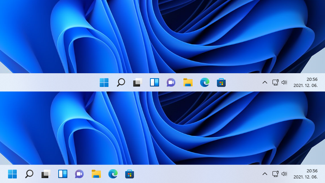Click the network icon on bottom taskbar

pos(275,174)
